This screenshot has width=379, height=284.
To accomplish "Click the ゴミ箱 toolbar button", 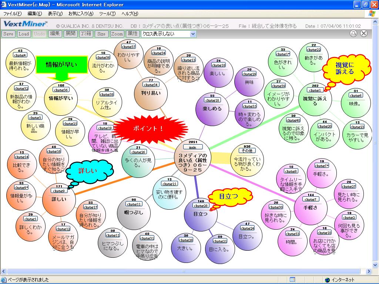I will click(86, 34).
